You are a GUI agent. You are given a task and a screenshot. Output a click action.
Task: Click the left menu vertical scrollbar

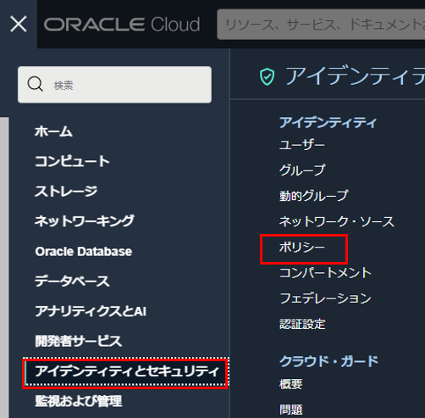point(4,267)
